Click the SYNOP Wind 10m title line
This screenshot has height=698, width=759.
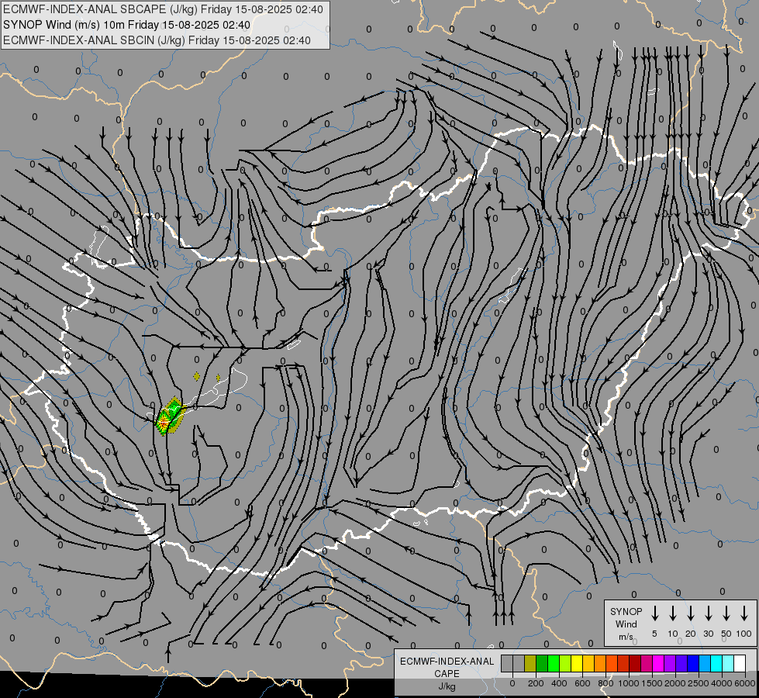click(x=126, y=25)
